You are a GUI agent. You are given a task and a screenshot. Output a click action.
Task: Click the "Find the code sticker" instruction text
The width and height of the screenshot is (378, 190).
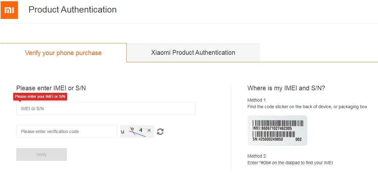pyautogui.click(x=307, y=107)
